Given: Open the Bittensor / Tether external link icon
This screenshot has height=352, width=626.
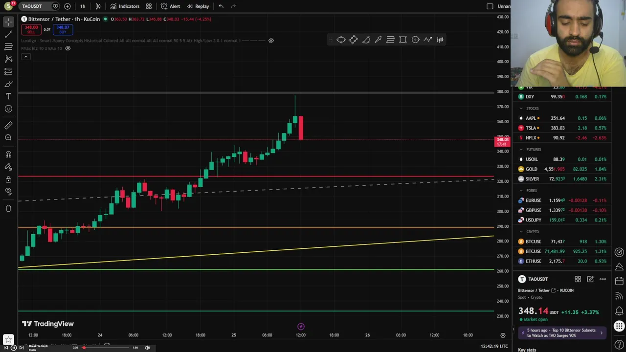Looking at the screenshot, I should coord(554,290).
